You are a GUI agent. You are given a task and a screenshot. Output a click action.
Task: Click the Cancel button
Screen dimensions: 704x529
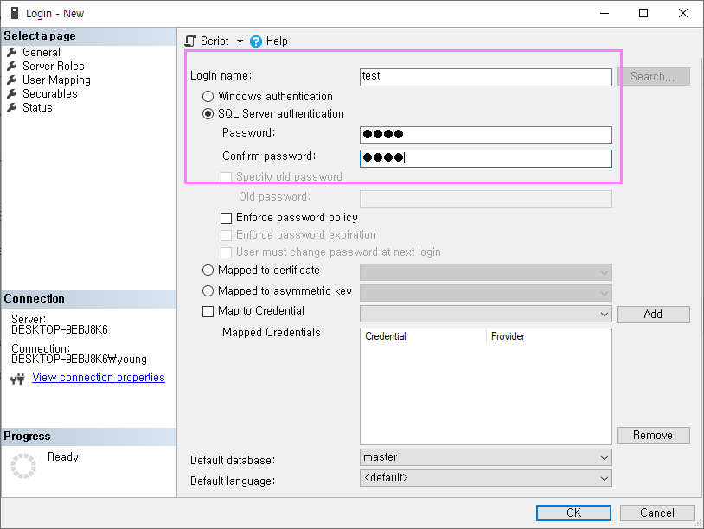(x=656, y=513)
